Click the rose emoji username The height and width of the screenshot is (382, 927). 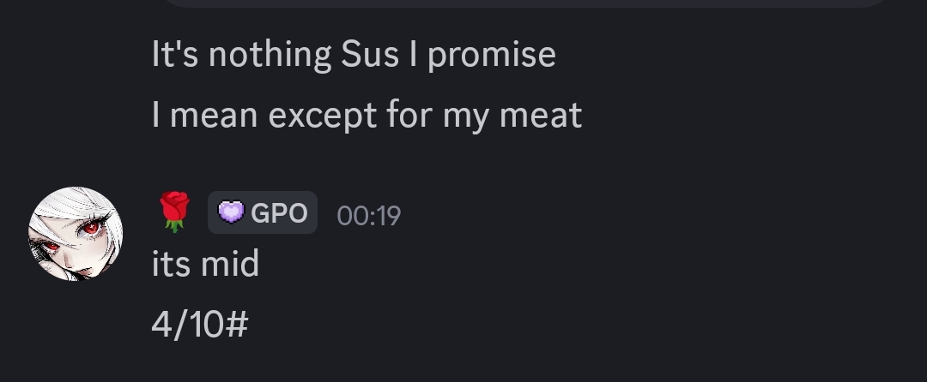pyautogui.click(x=174, y=212)
